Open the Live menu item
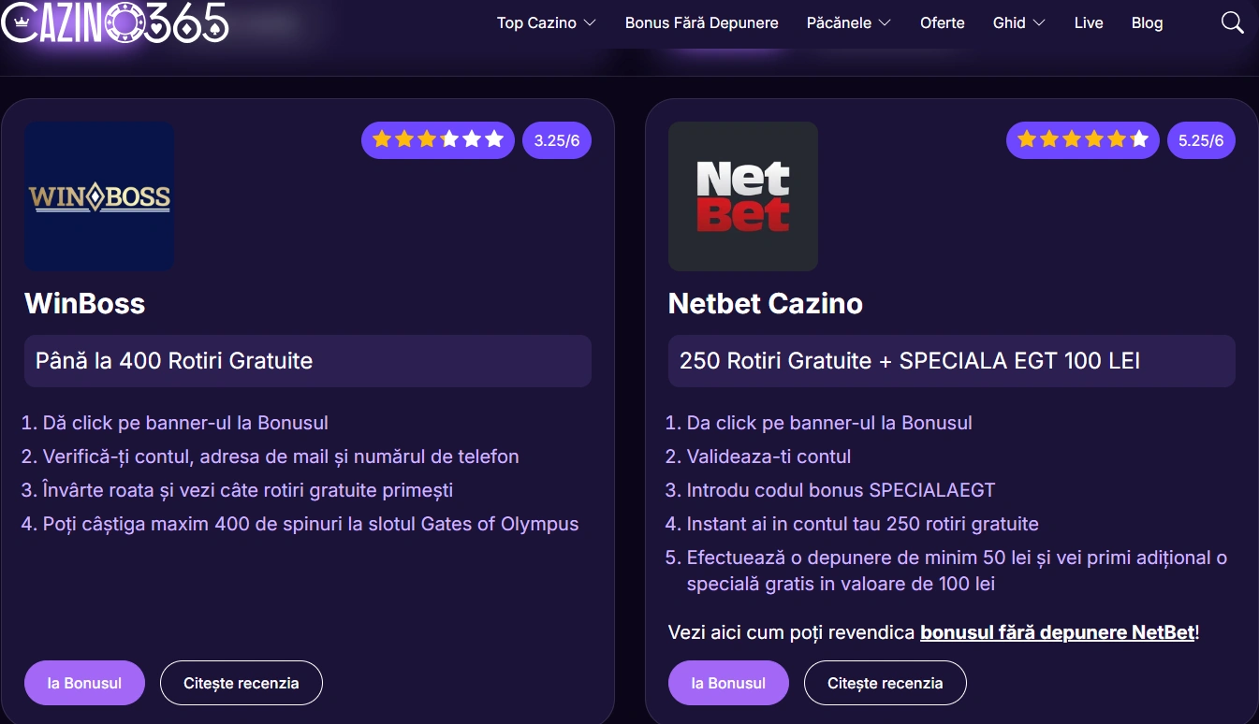 point(1089,22)
